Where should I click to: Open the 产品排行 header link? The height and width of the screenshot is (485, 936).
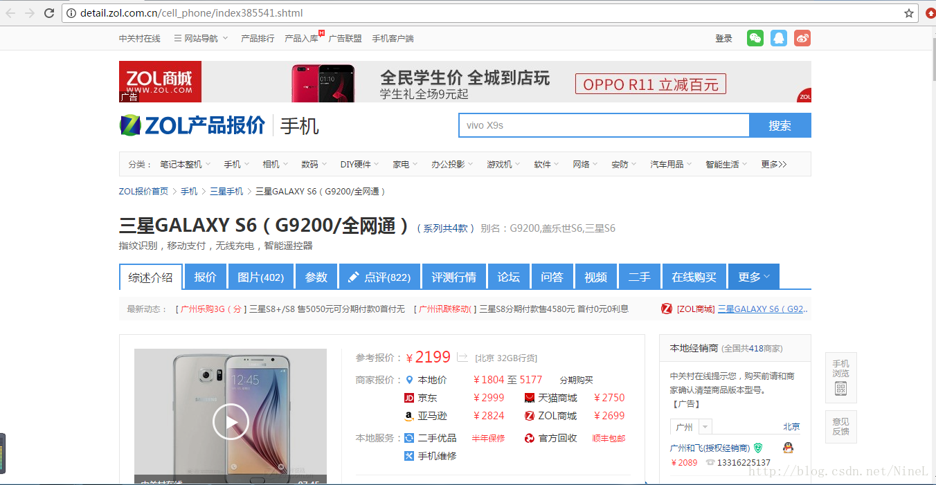[x=258, y=39]
